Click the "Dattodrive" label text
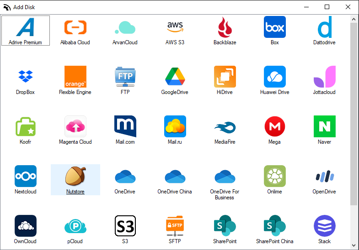The image size is (359, 250). 324,42
